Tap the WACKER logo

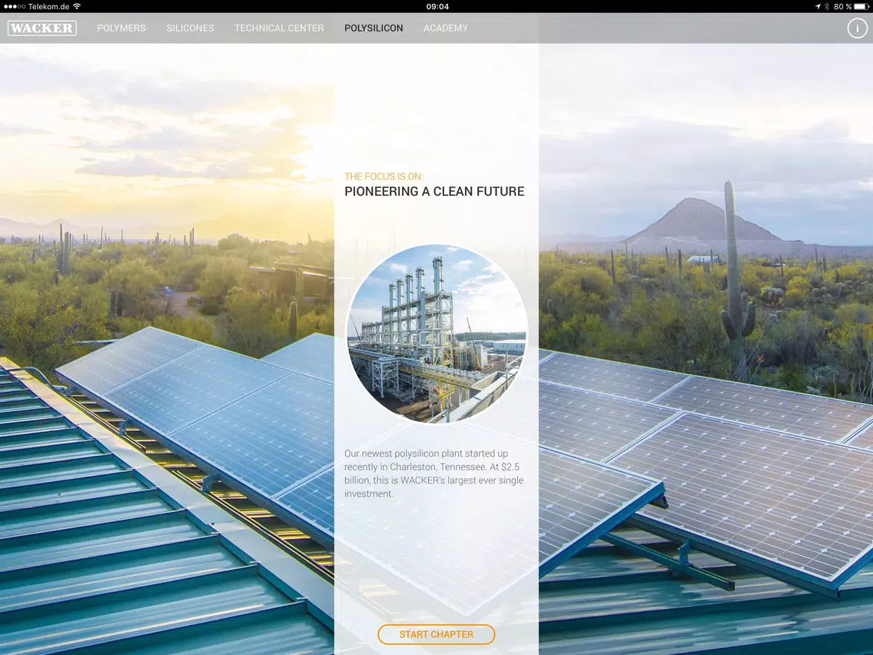coord(42,28)
